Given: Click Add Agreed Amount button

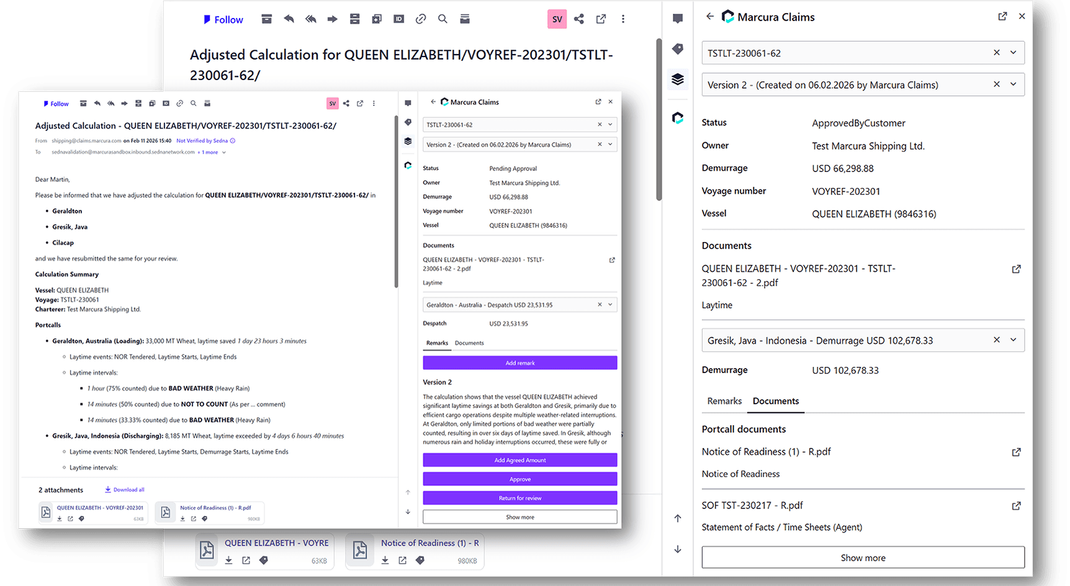Looking at the screenshot, I should click(x=520, y=460).
